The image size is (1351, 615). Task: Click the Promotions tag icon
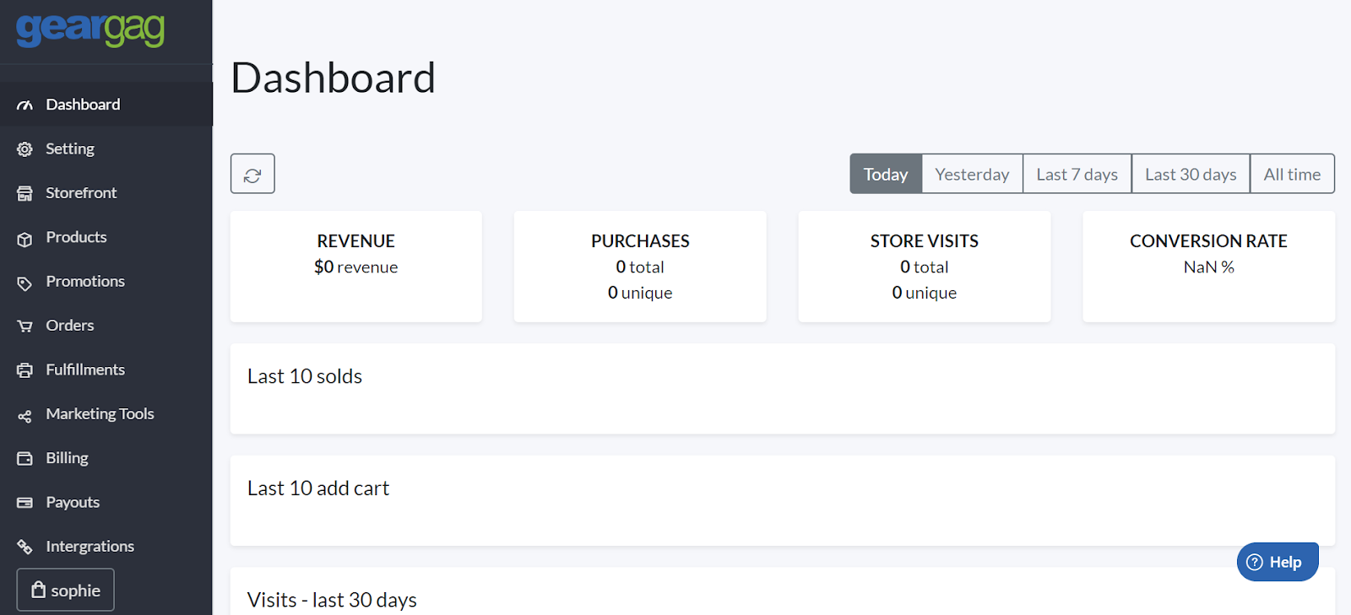[24, 283]
